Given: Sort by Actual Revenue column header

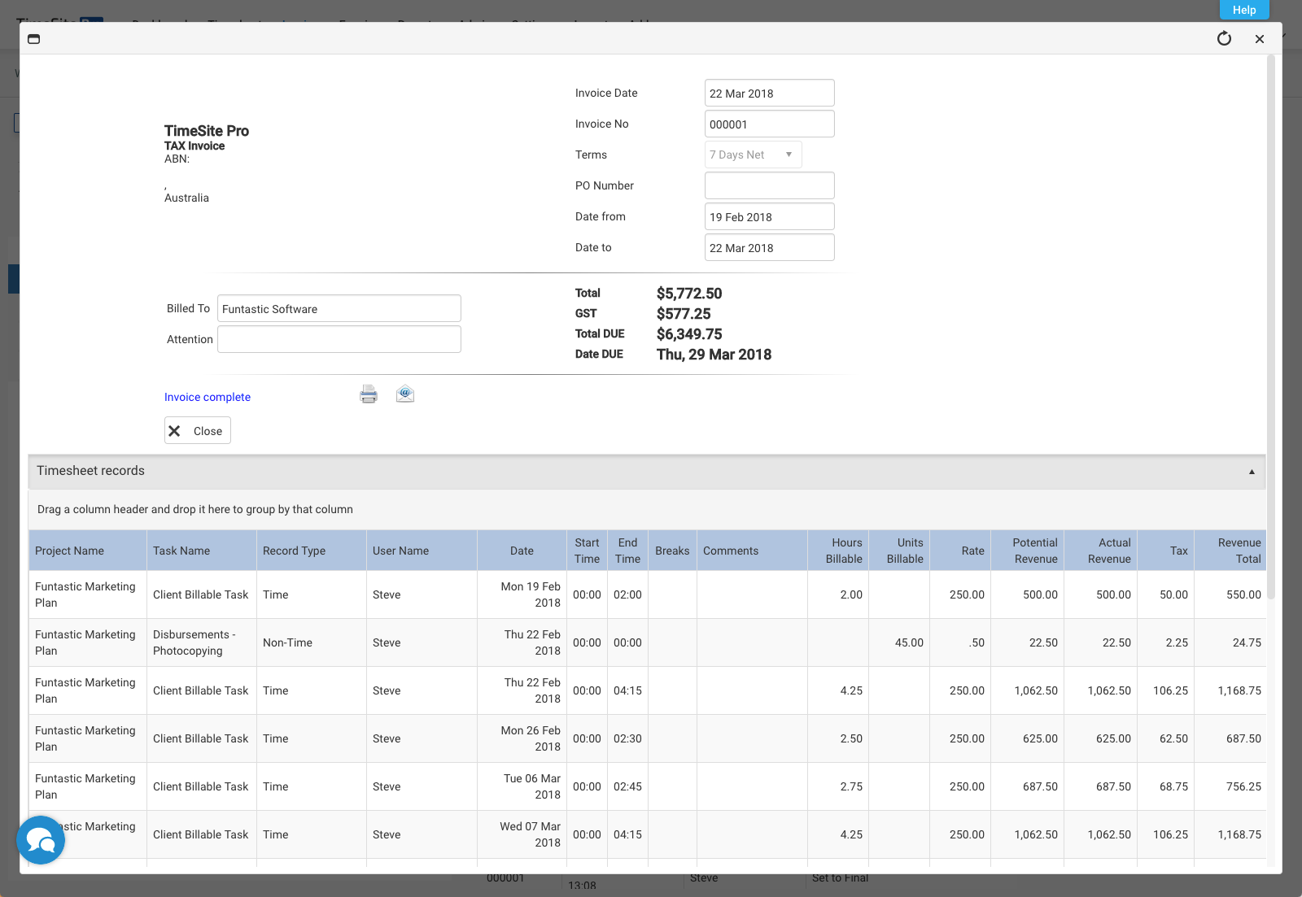Looking at the screenshot, I should [1101, 551].
